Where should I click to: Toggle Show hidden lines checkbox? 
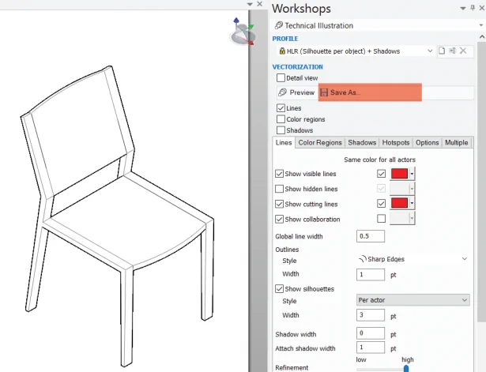click(279, 189)
